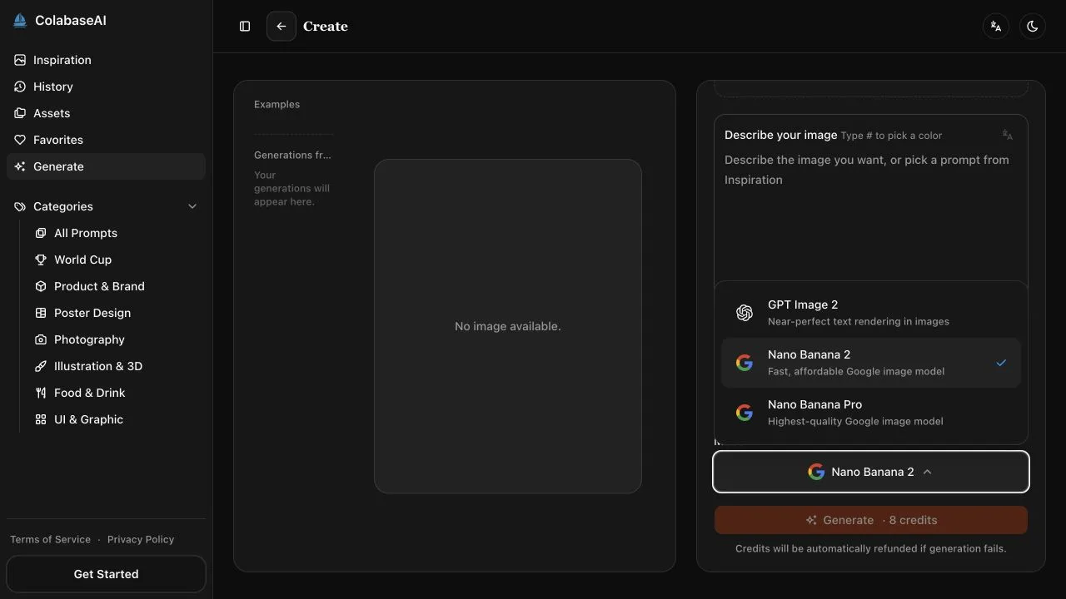Click the ColabaseAI sailboat logo
Image resolution: width=1066 pixels, height=599 pixels.
coord(20,20)
